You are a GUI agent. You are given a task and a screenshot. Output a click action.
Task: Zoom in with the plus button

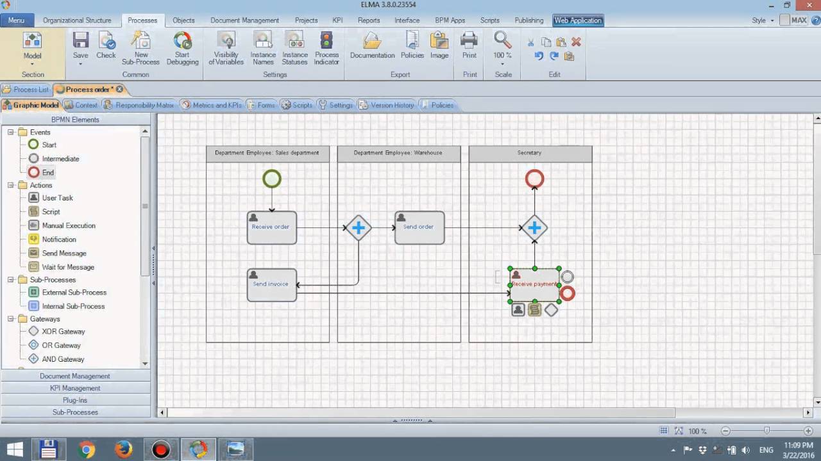(x=808, y=431)
